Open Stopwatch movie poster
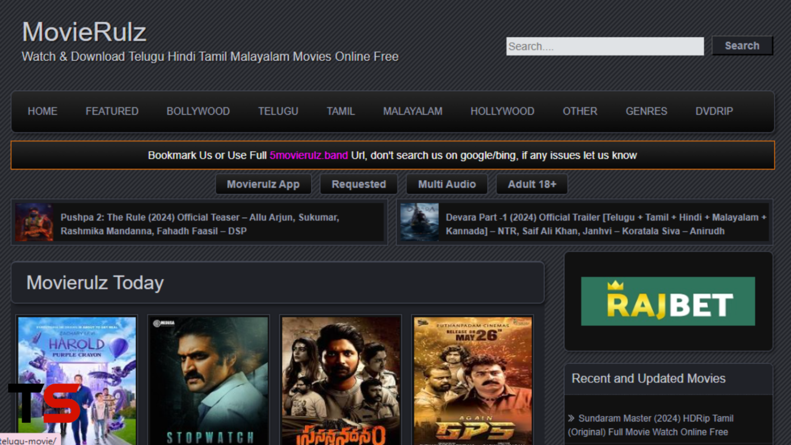Screen dimensions: 791x445 [x=209, y=381]
